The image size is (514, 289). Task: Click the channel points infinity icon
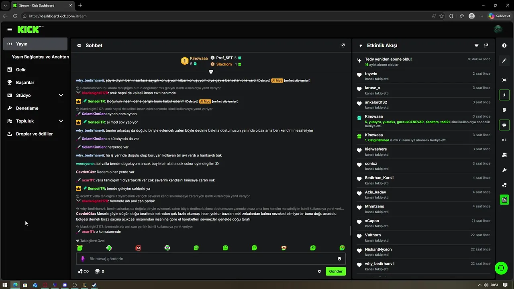[84, 271]
